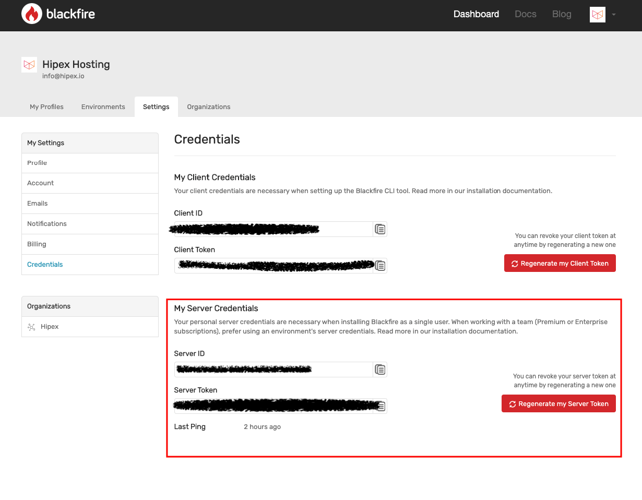
Task: Click the user avatar in top navigation
Action: [x=598, y=15]
